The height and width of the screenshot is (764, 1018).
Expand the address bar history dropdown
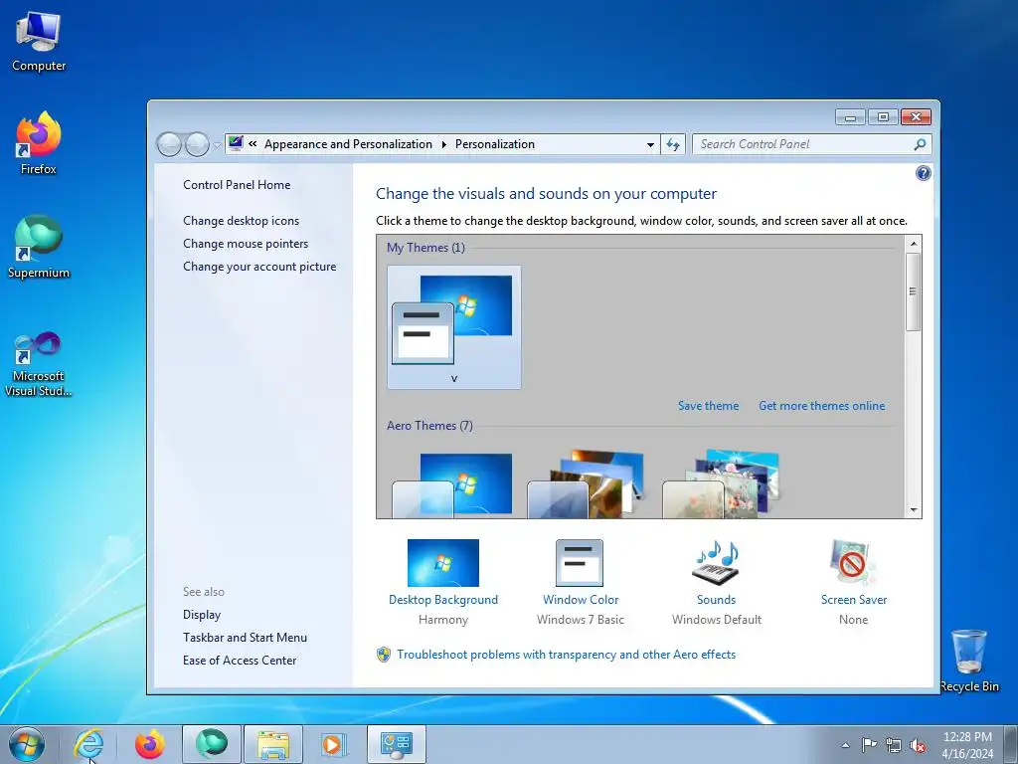pyautogui.click(x=650, y=144)
